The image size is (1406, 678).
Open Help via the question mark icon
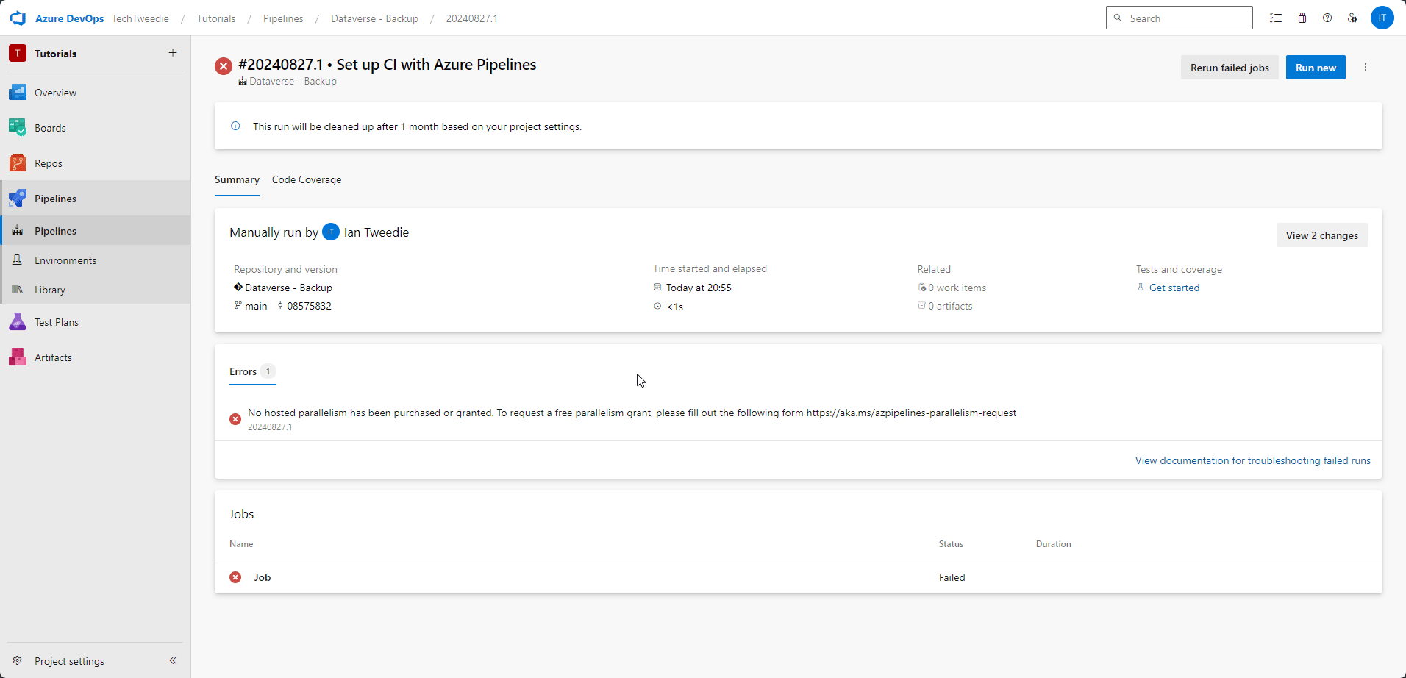point(1327,18)
